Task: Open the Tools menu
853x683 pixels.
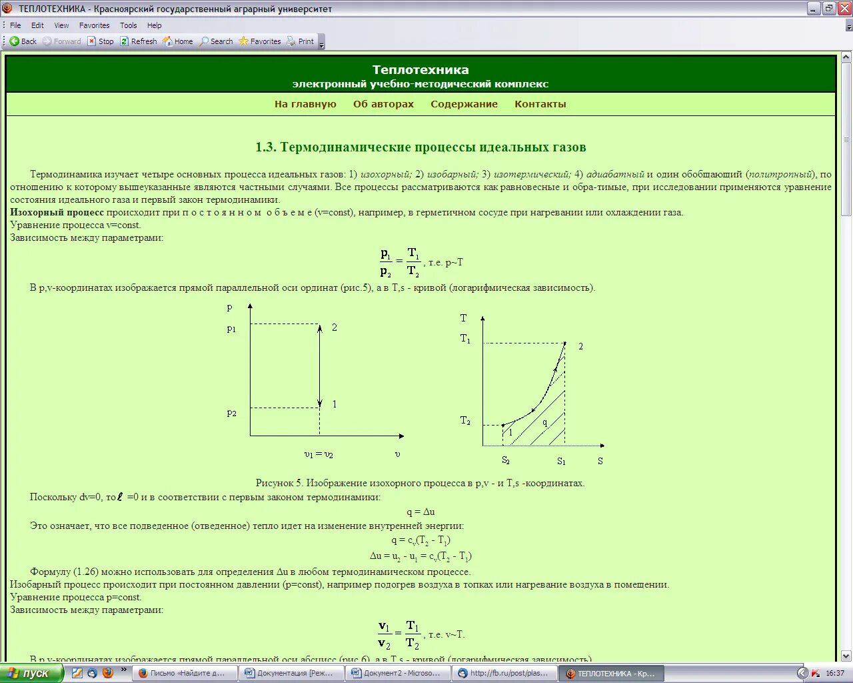Action: [128, 25]
